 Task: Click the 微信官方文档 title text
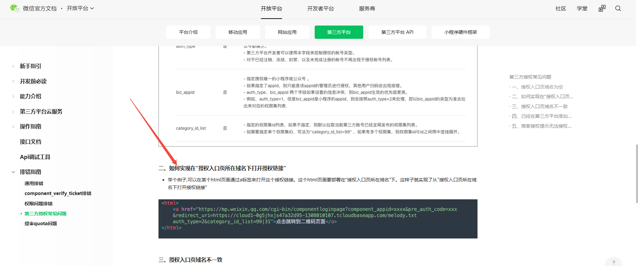40,8
